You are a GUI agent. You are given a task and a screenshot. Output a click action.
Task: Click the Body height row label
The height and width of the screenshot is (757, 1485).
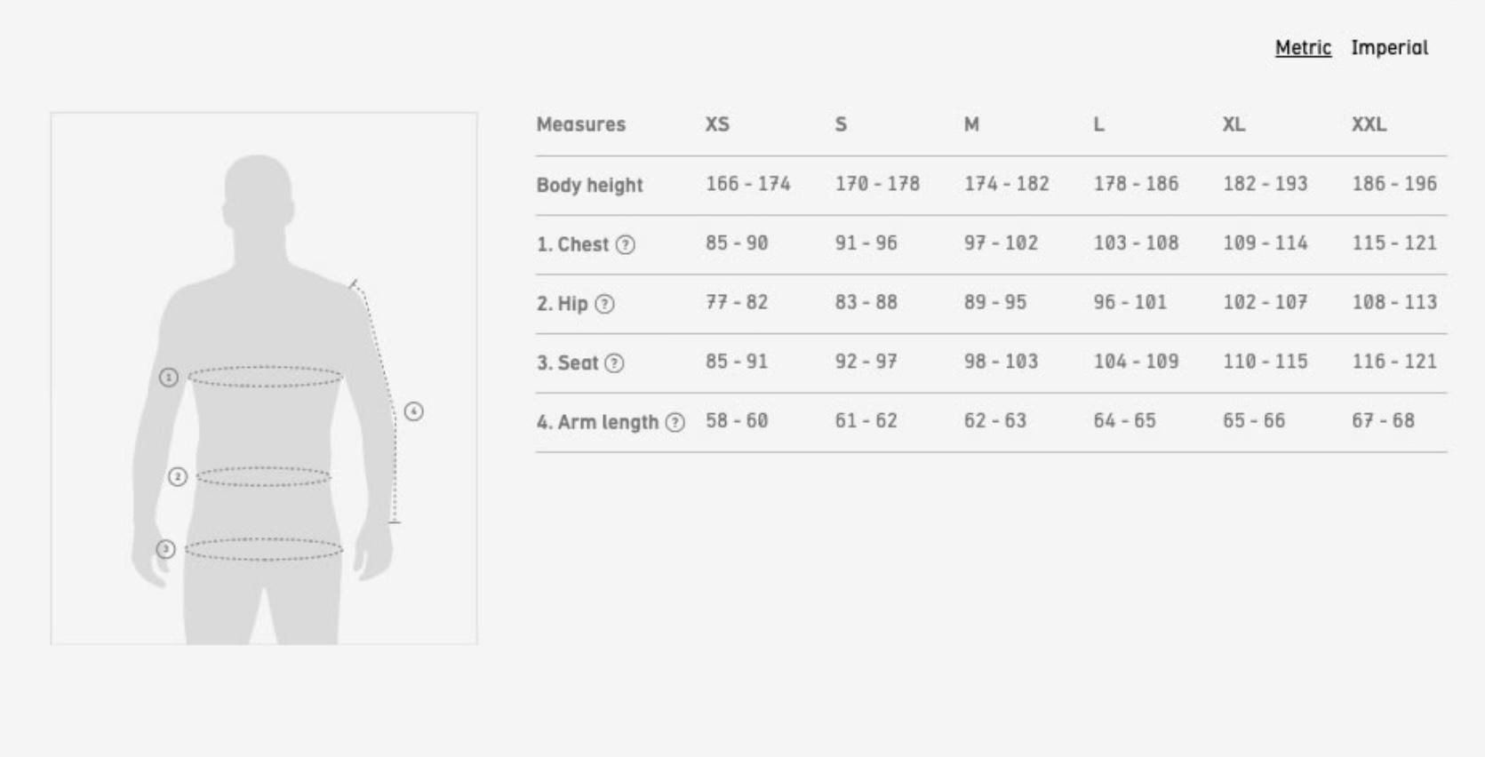pyautogui.click(x=589, y=186)
